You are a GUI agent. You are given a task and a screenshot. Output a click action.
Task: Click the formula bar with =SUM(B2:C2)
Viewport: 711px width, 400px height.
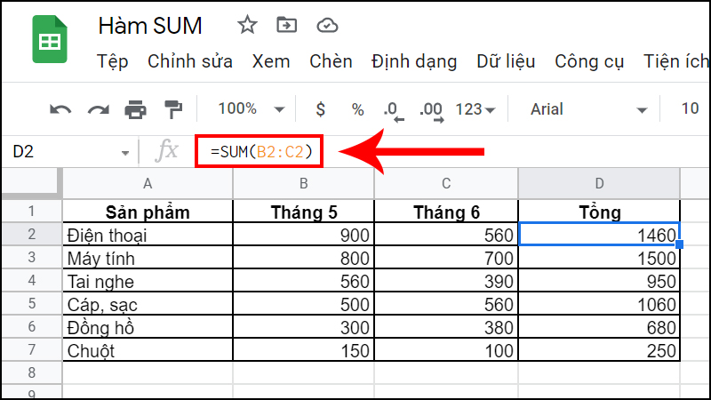(x=260, y=152)
